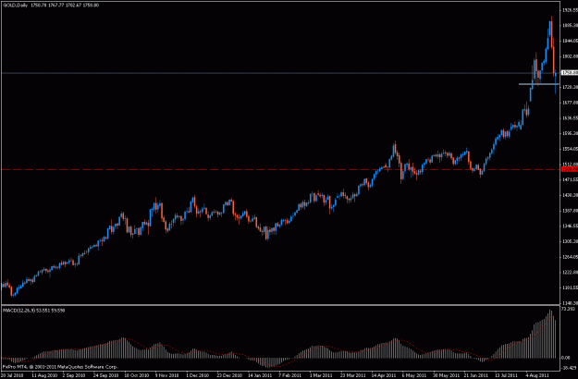Click the '7 Feb 2011' date label

289,375
